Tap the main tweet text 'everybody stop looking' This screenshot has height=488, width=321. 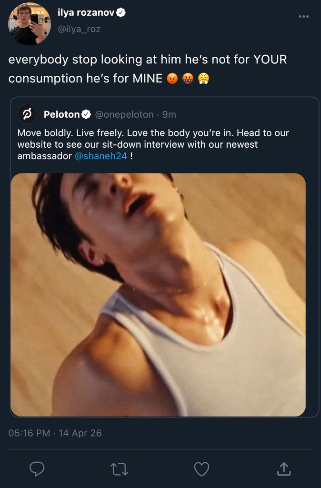[148, 69]
